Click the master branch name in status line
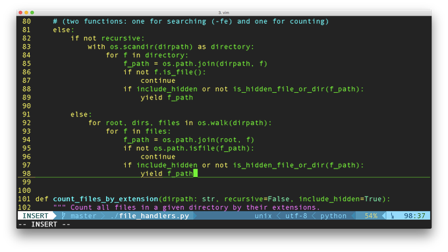The height and width of the screenshot is (252, 448). coord(84,216)
